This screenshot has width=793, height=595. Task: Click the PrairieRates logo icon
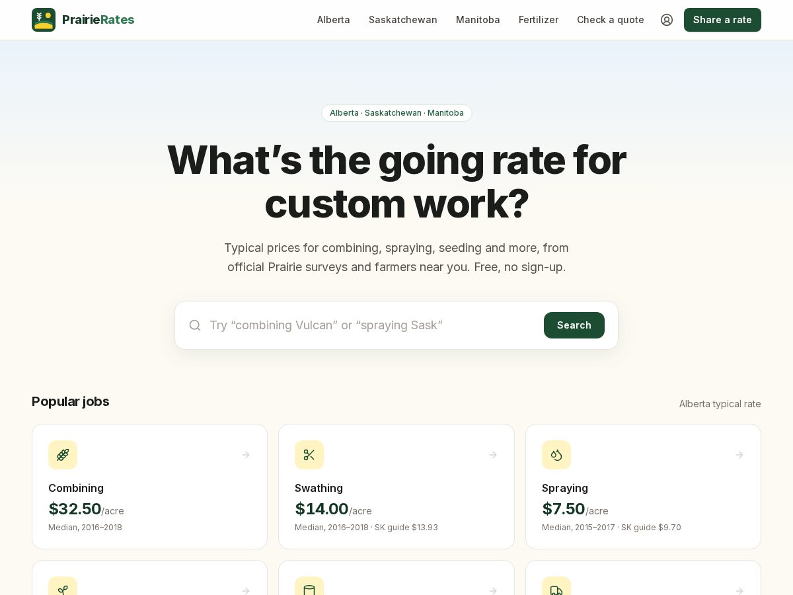tap(44, 20)
